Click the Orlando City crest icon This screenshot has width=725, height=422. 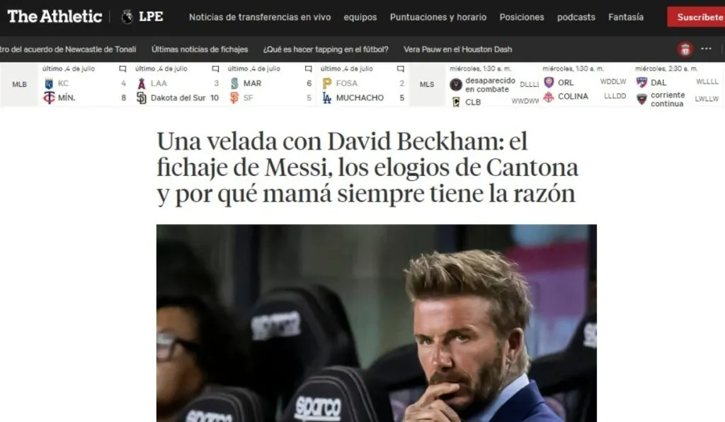point(549,82)
